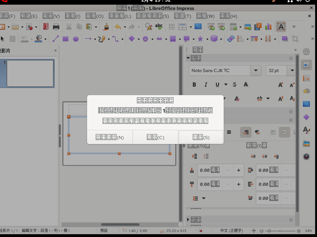The image size is (317, 237).
Task: Toggle Bold in the sidebar
Action: 194,85
